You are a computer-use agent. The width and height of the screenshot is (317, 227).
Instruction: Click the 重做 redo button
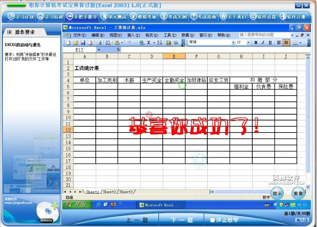[x=298, y=193]
